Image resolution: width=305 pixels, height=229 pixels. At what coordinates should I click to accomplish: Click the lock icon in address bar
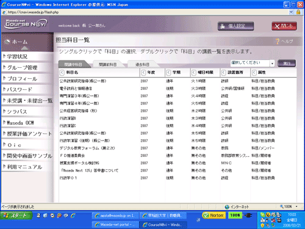point(298,12)
